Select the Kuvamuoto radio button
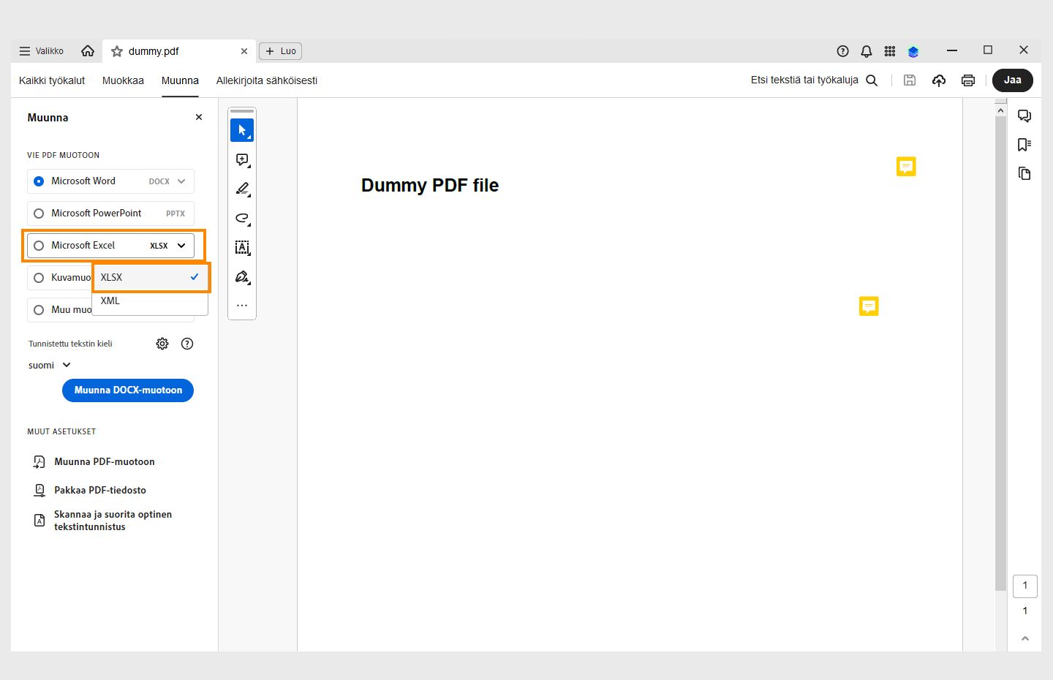Viewport: 1053px width, 680px height. [39, 278]
